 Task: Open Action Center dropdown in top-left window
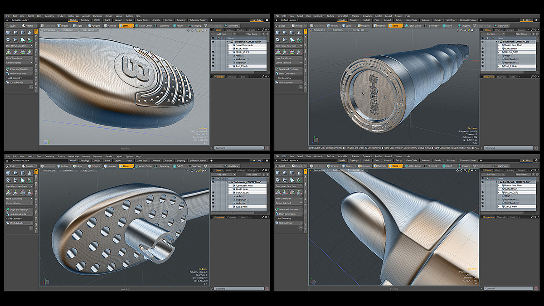tap(145, 26)
